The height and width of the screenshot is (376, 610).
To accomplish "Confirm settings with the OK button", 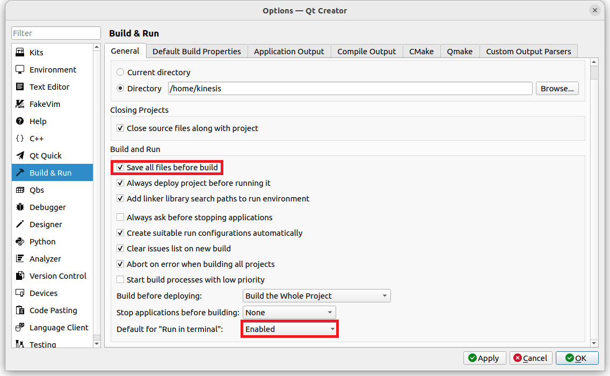I will [577, 358].
